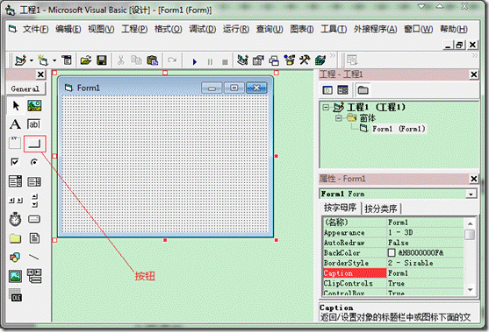Select the horizontal scrollbar control tool

16,201
